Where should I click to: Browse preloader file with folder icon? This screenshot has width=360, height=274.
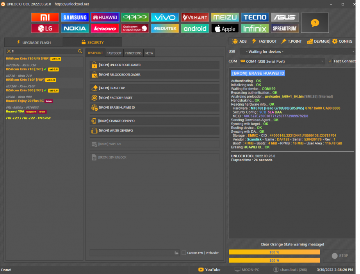(x=176, y=253)
